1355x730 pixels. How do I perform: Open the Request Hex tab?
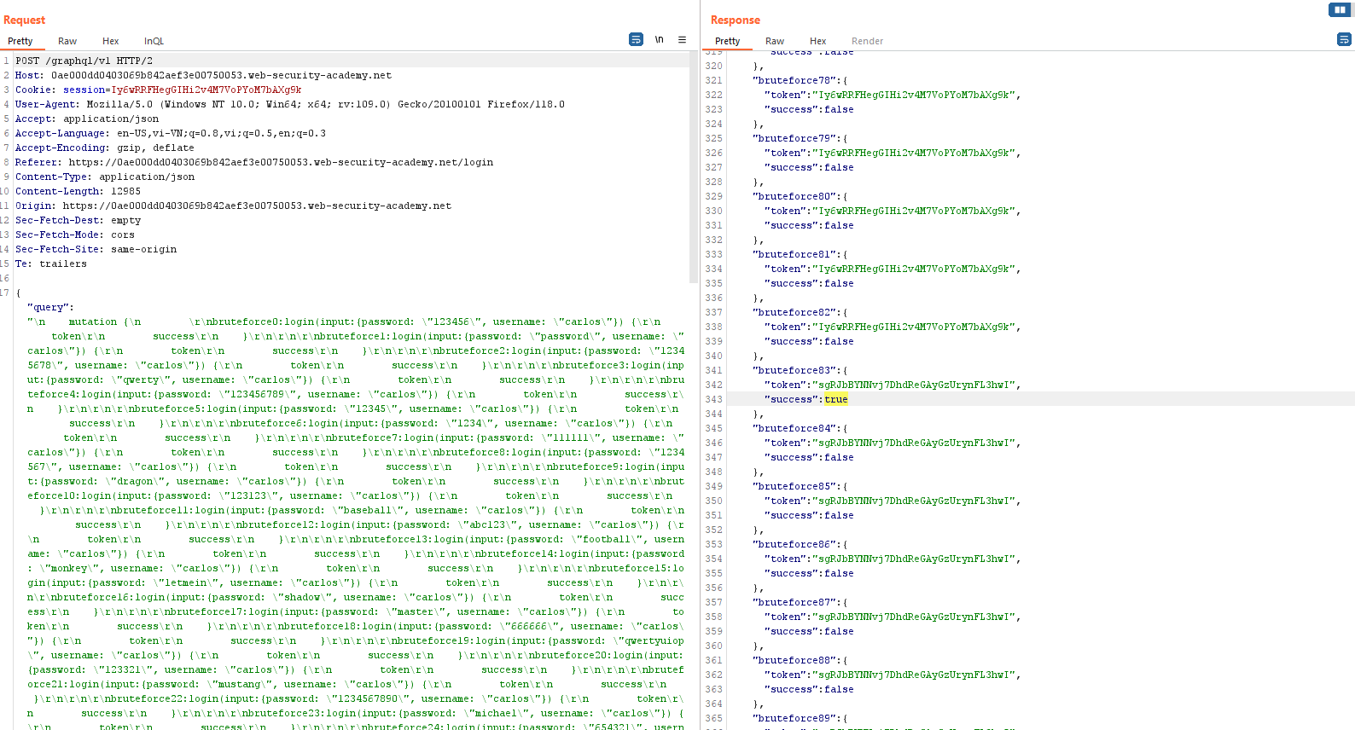point(111,41)
